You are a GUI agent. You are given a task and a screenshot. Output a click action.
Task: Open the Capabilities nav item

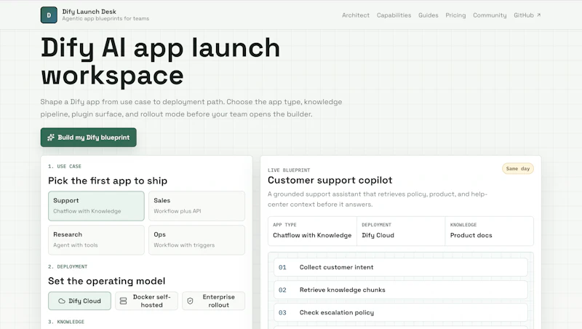[x=394, y=15]
